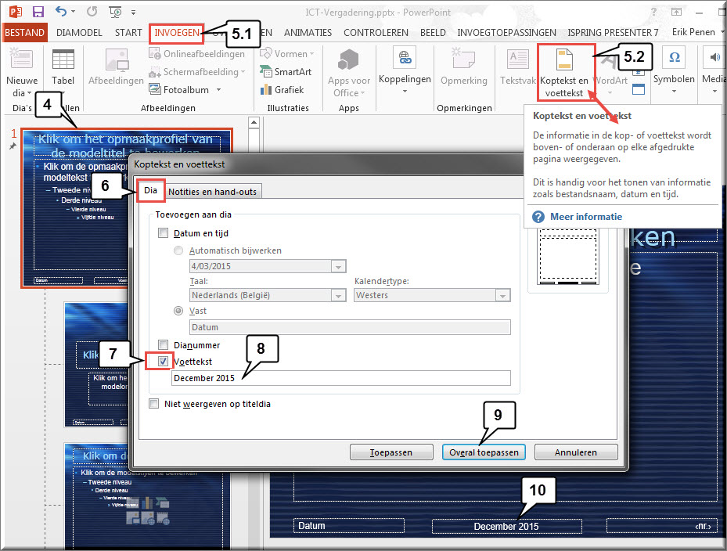Click the Overal toepassen button
The width and height of the screenshot is (727, 551).
tap(484, 452)
